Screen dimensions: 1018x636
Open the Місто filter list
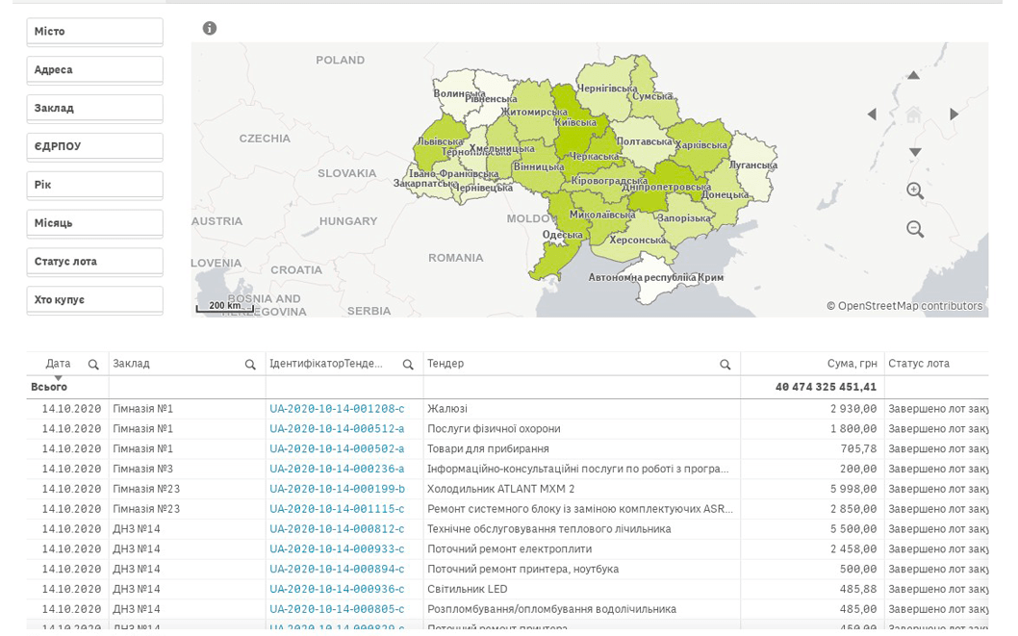tap(93, 31)
